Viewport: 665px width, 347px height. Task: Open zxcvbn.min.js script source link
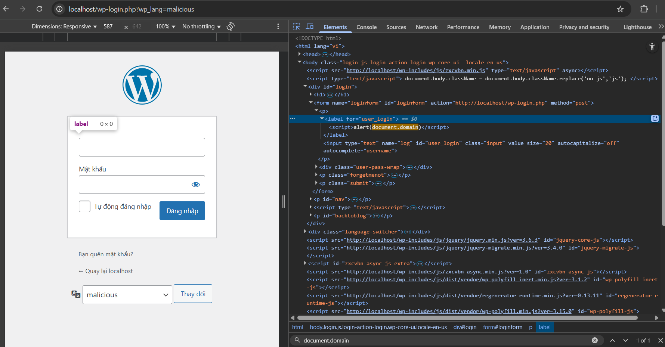coord(416,70)
